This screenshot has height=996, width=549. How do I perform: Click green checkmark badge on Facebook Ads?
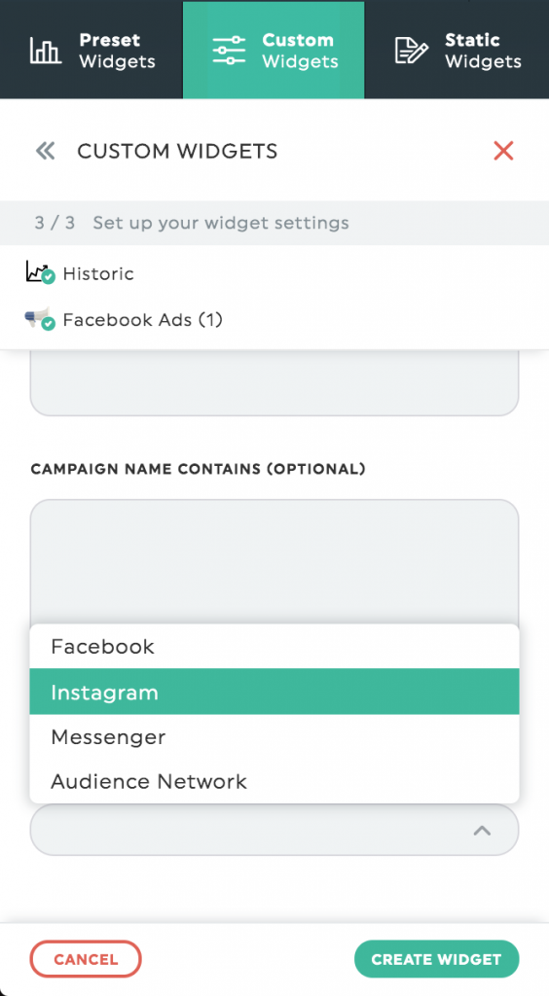pyautogui.click(x=49, y=323)
